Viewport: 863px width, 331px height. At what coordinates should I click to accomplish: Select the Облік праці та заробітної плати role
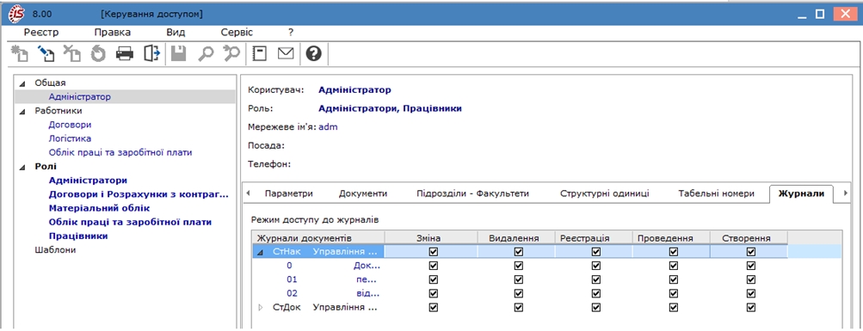tap(130, 222)
